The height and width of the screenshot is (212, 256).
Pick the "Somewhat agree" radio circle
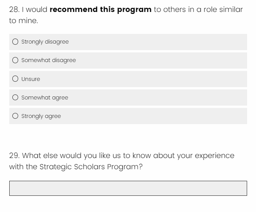click(x=15, y=98)
